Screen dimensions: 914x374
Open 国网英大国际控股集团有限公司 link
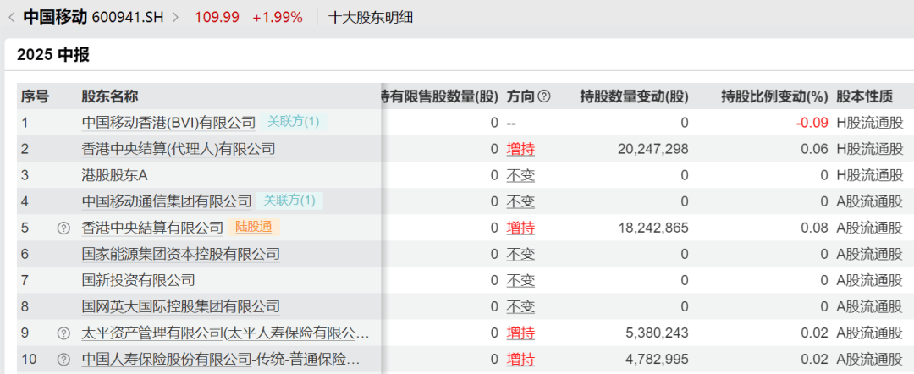(x=180, y=306)
